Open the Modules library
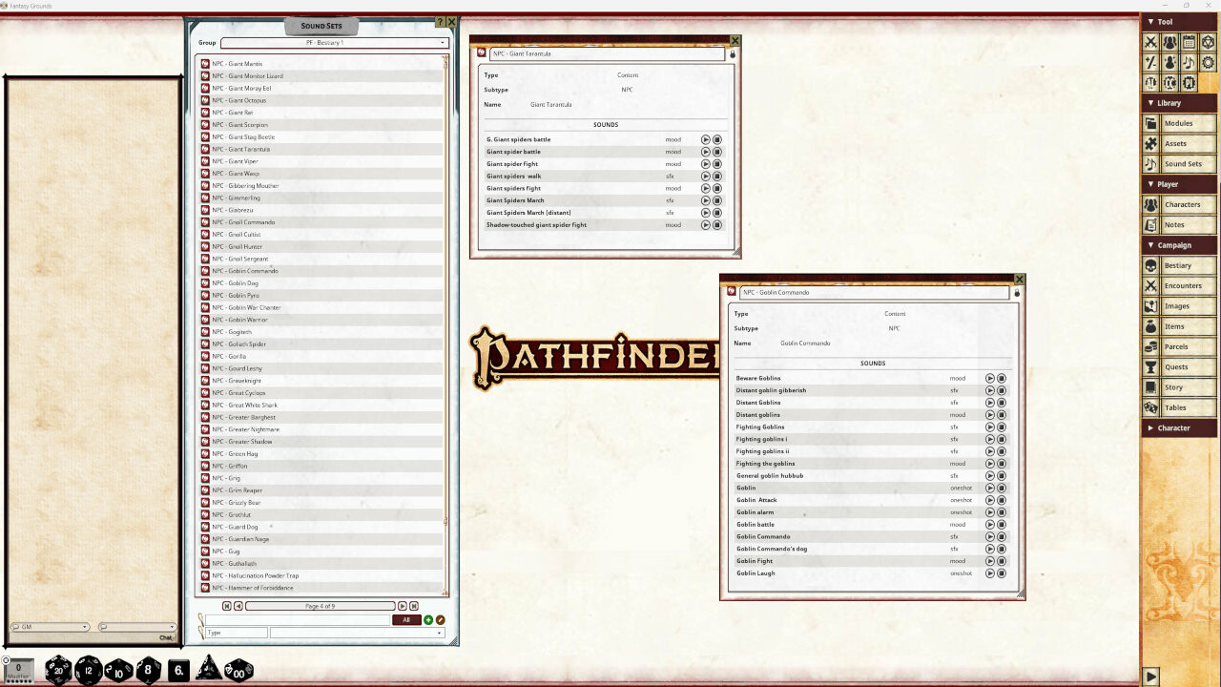 pyautogui.click(x=1180, y=122)
